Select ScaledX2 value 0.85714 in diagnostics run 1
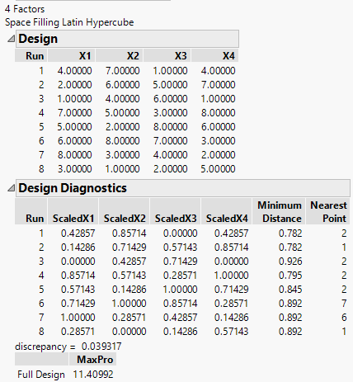 pos(129,233)
